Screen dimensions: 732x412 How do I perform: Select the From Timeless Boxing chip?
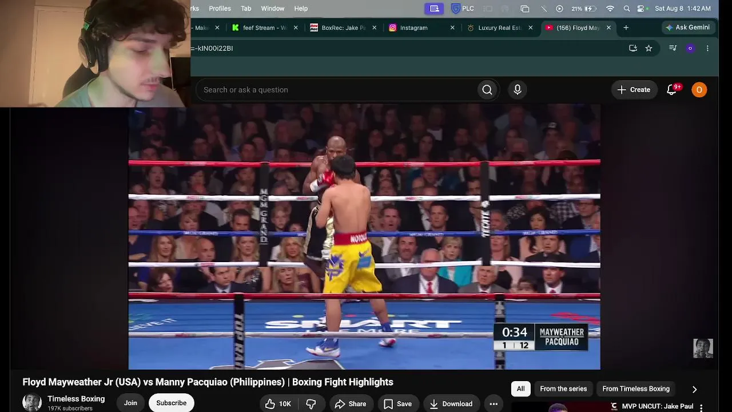click(x=636, y=389)
